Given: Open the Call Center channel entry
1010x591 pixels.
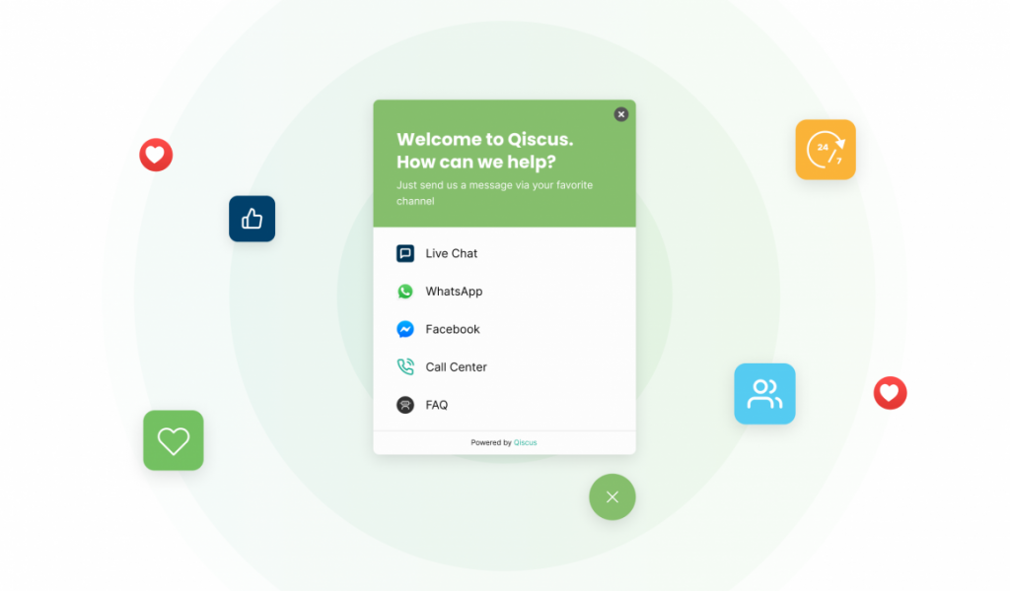Looking at the screenshot, I should click(456, 366).
